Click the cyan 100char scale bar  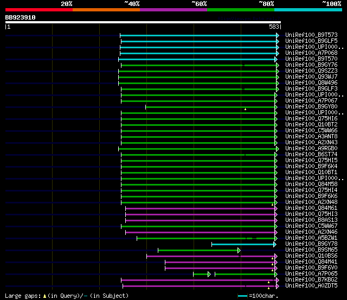(x=242, y=296)
